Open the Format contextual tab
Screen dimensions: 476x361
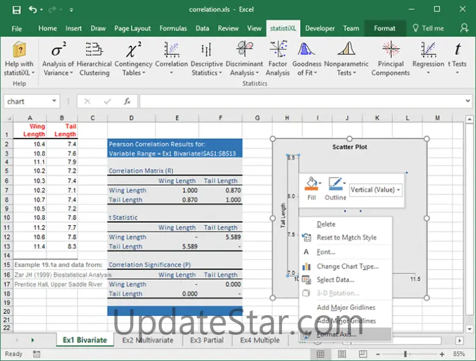384,29
